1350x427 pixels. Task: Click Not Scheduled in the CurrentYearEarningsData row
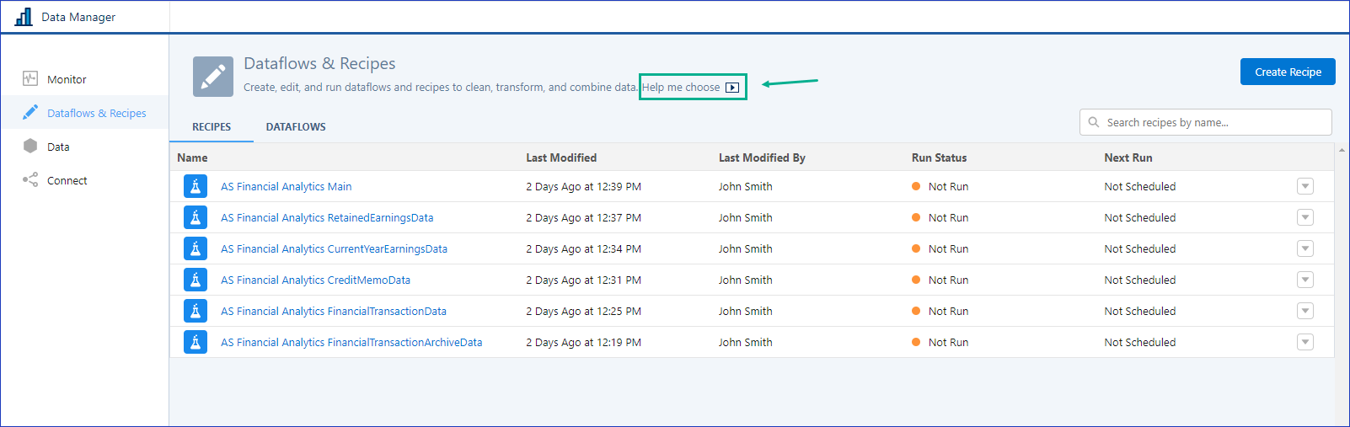(1140, 249)
